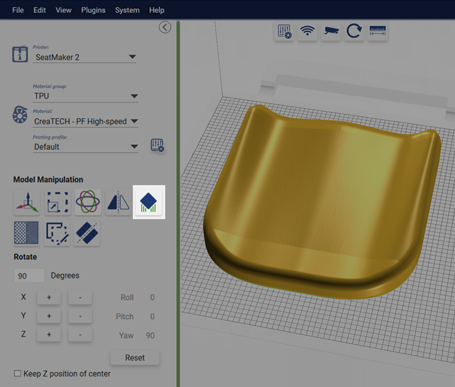
Task: Open the System menu
Action: tap(127, 10)
